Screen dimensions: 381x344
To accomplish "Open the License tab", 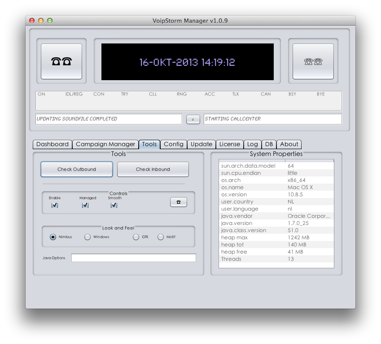I will 230,144.
